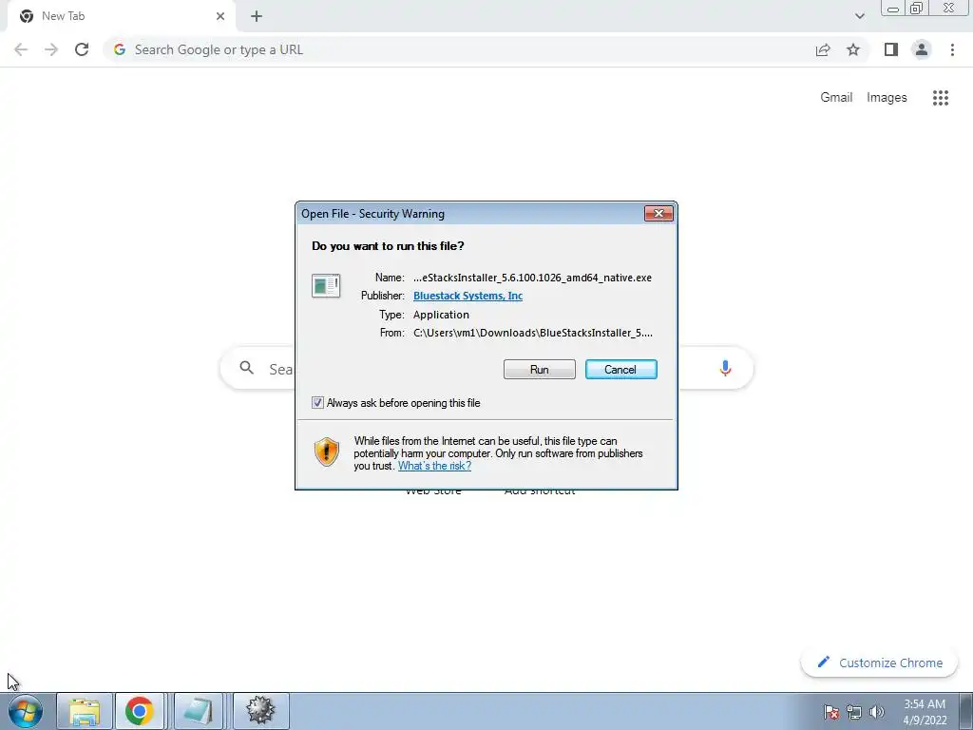Screen dimensions: 973x730
Task: Click the Show desktop strip in the taskbar
Action: pyautogui.click(x=965, y=711)
